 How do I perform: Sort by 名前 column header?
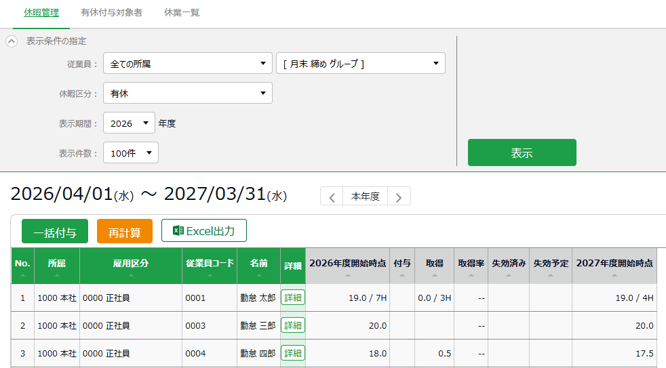(x=258, y=266)
